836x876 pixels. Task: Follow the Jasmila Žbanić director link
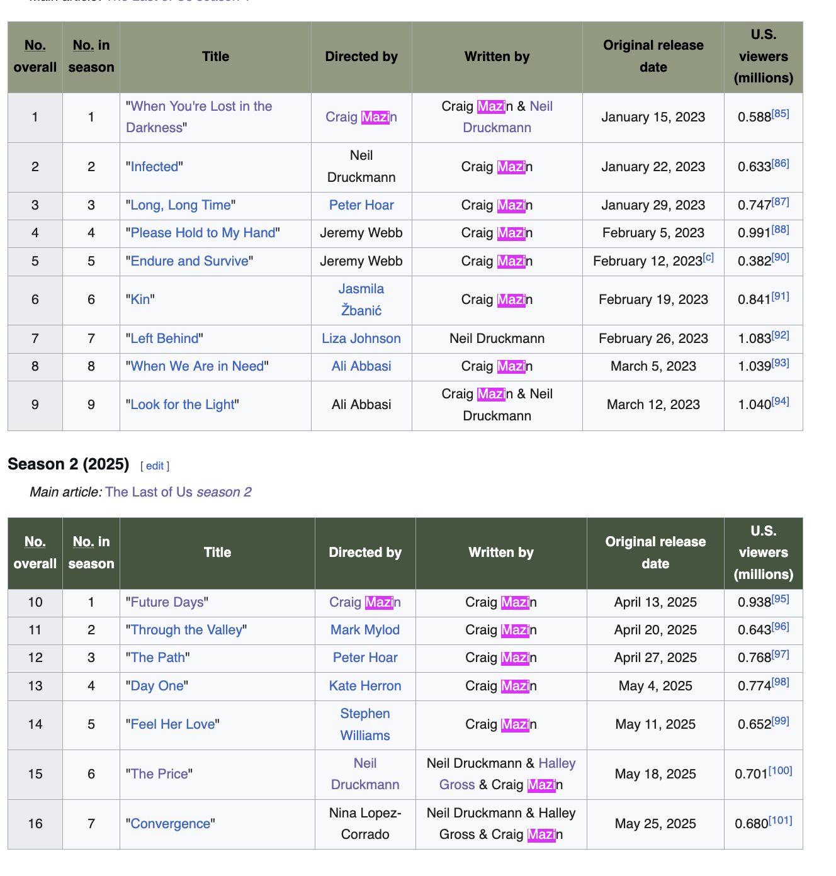361,300
